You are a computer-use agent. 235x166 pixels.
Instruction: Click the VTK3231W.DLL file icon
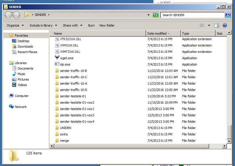57,39
